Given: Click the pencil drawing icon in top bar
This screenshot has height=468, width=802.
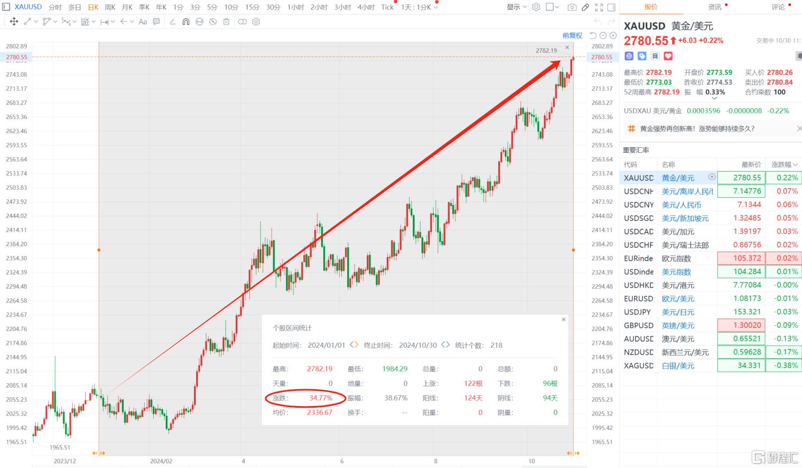Looking at the screenshot, I should coord(585,7).
